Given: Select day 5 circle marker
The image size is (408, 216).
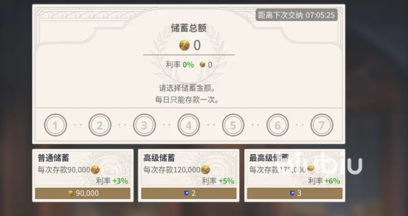Looking at the screenshot, I should coord(233,125).
